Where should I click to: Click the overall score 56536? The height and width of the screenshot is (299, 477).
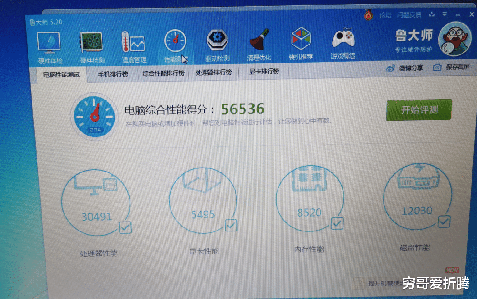coord(243,109)
